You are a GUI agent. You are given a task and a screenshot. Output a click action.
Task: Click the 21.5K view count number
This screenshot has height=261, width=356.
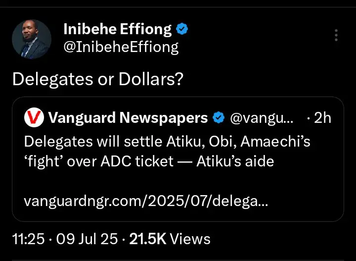pos(147,239)
